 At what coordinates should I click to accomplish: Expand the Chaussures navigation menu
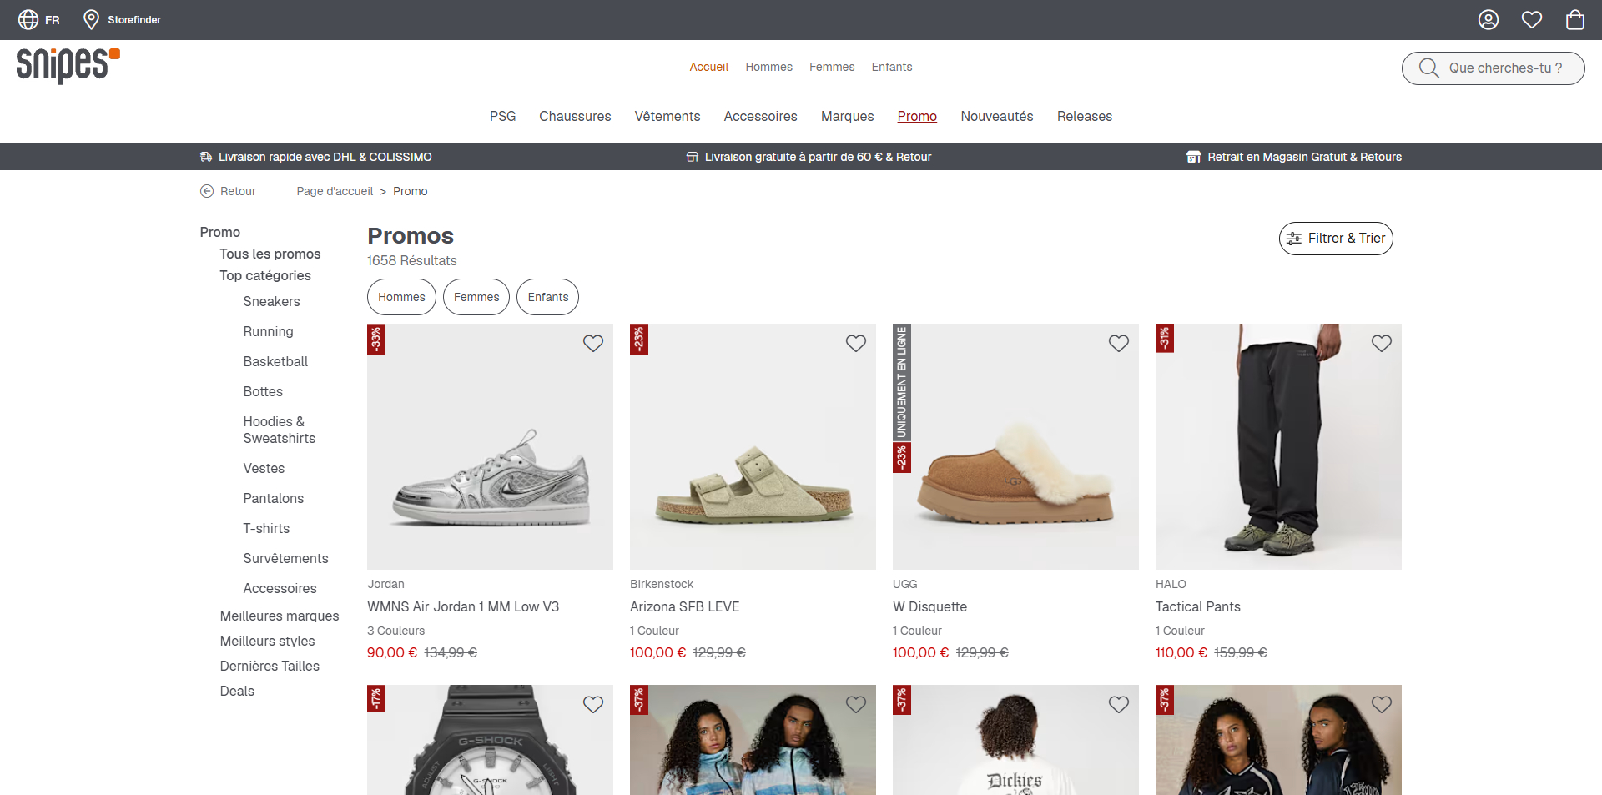[575, 116]
